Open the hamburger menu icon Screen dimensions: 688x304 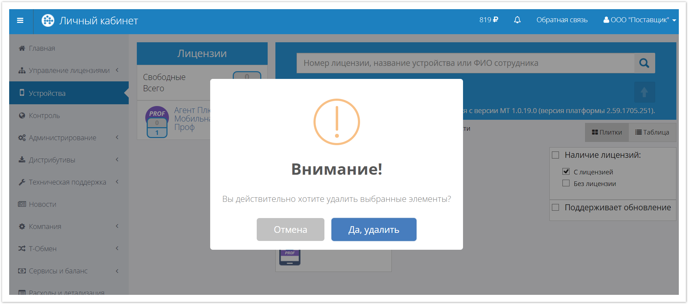[x=20, y=20]
